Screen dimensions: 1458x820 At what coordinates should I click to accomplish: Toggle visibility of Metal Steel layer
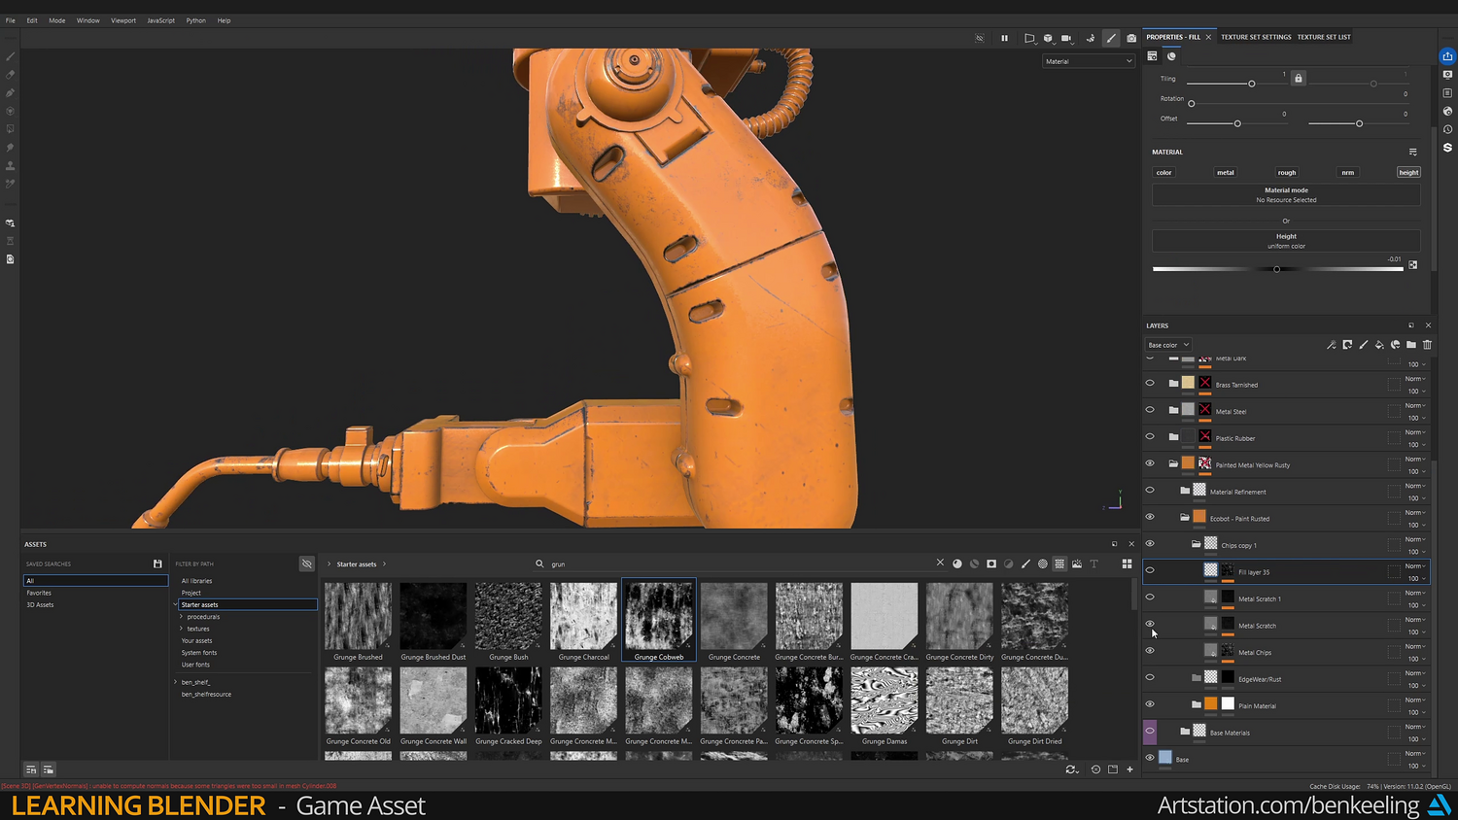pos(1150,410)
